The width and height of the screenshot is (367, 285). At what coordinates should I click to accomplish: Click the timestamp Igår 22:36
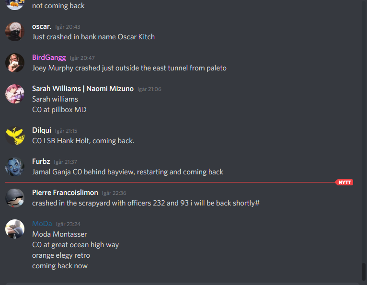(x=114, y=193)
